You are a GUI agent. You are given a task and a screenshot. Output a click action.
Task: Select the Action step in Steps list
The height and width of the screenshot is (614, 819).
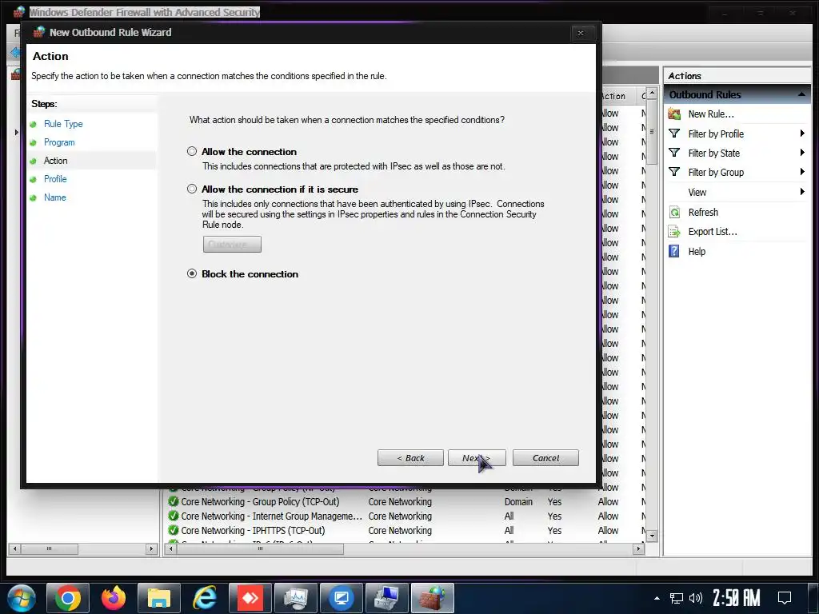(55, 161)
